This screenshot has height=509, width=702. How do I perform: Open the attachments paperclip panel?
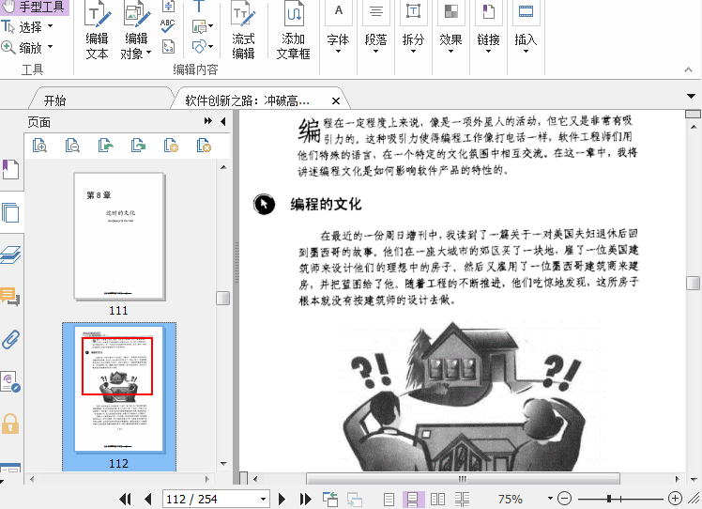click(x=10, y=339)
